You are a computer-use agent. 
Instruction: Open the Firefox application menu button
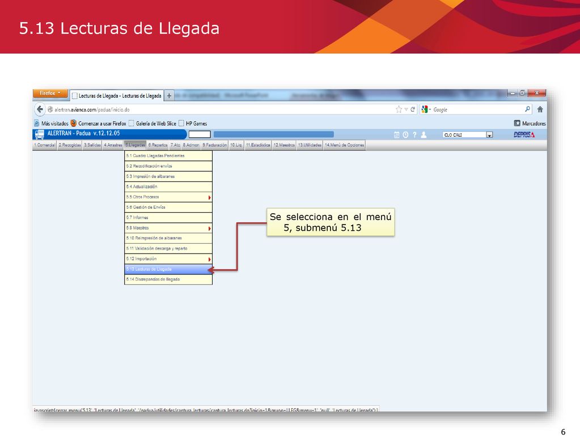[x=50, y=93]
